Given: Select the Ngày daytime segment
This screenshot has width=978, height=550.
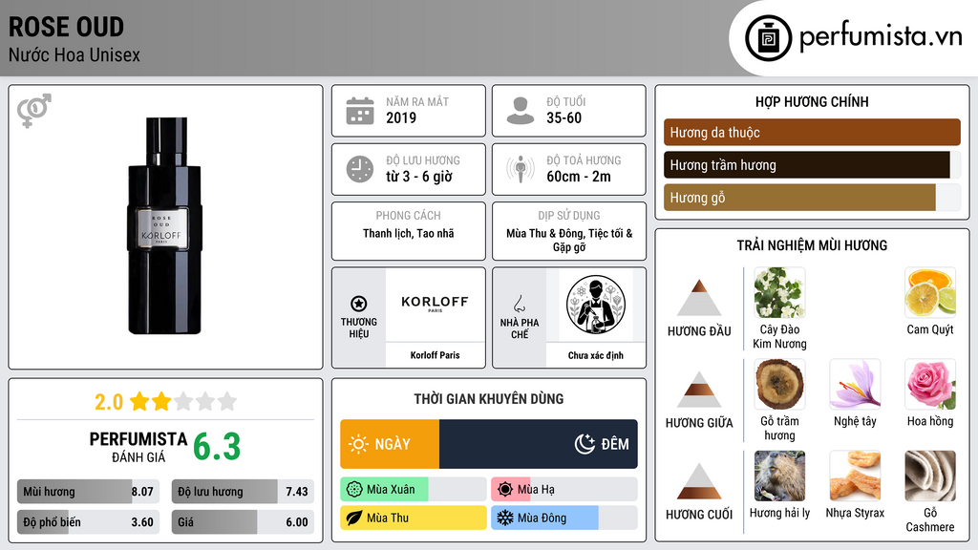Looking at the screenshot, I should (390, 444).
